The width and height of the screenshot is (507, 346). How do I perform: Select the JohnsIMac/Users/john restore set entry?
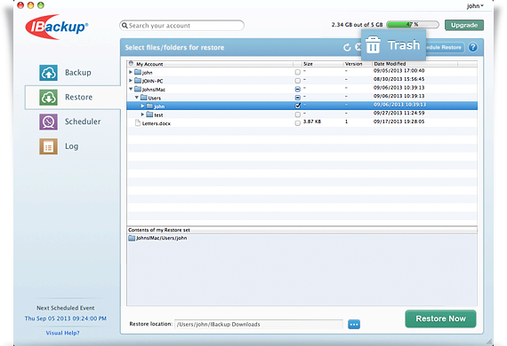(x=157, y=239)
